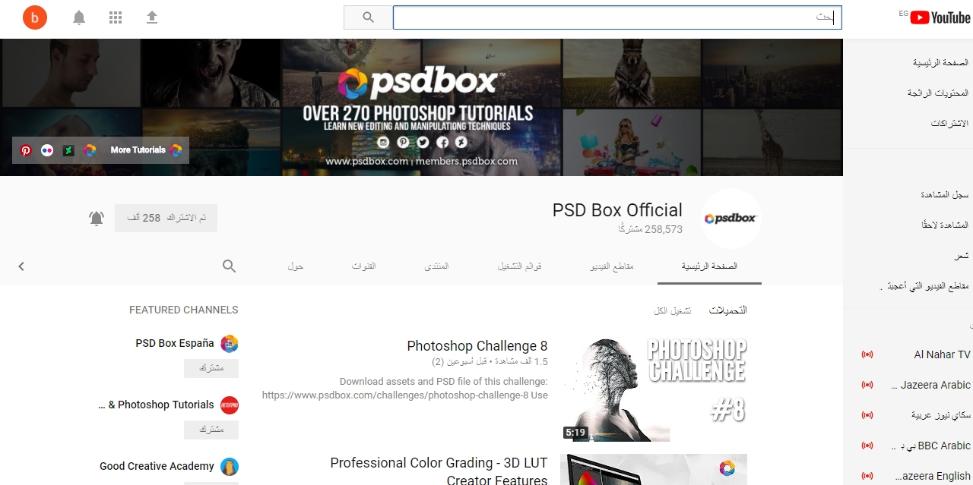Toggle subscription button showing 258 ألف
Screen dimensions: 973x485
pyautogui.click(x=166, y=218)
